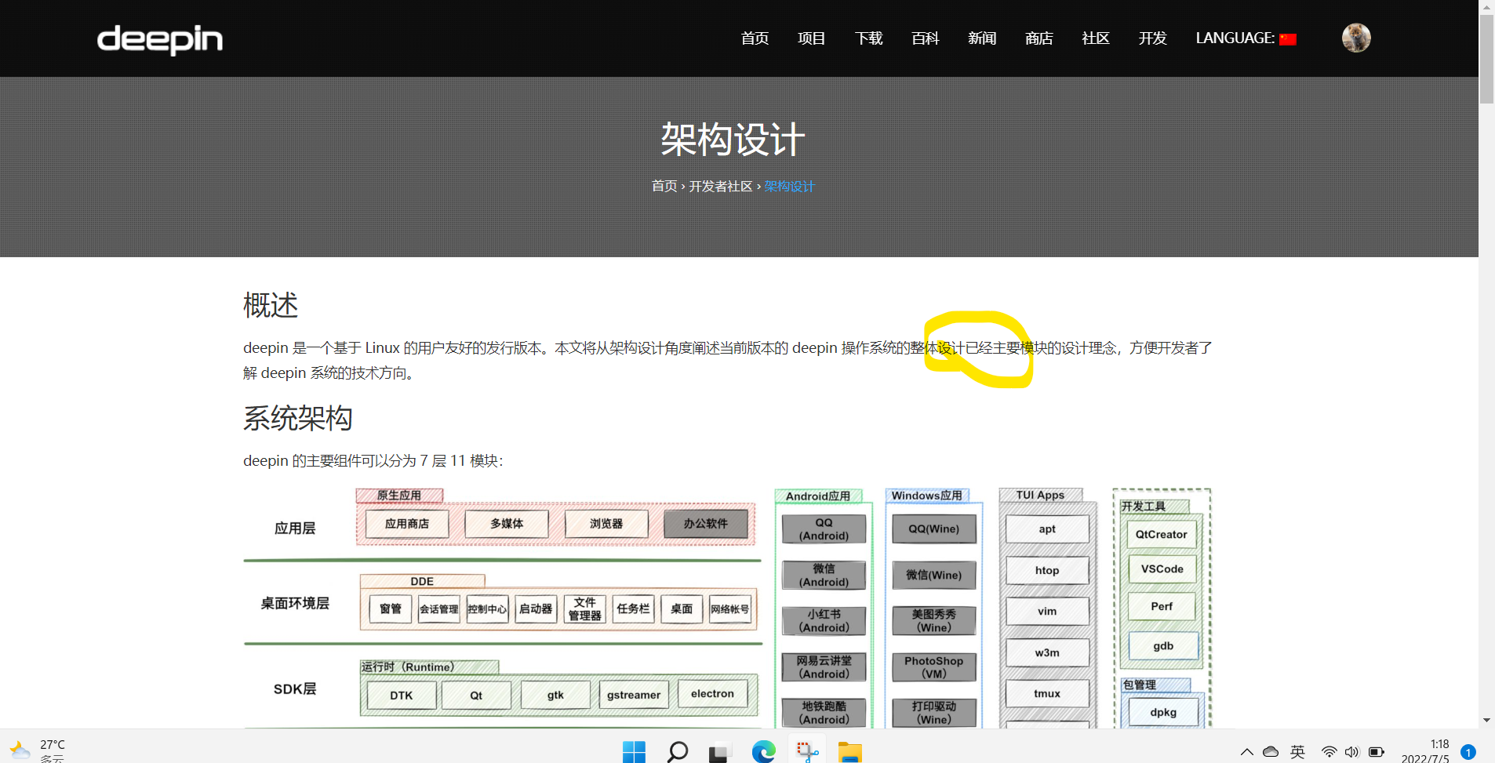Mute sound via the speaker tray icon
The width and height of the screenshot is (1495, 763).
coord(1352,750)
